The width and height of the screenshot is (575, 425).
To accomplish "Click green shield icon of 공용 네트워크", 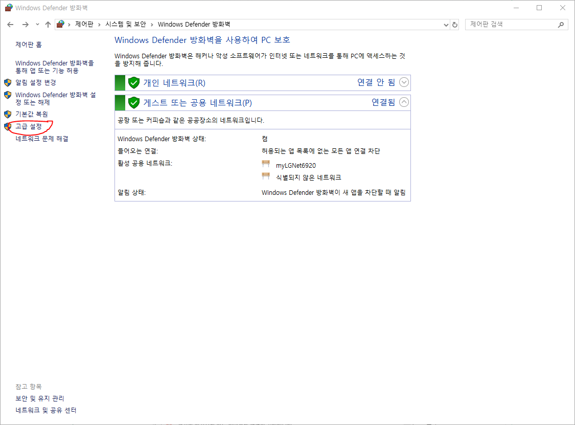I will click(134, 103).
